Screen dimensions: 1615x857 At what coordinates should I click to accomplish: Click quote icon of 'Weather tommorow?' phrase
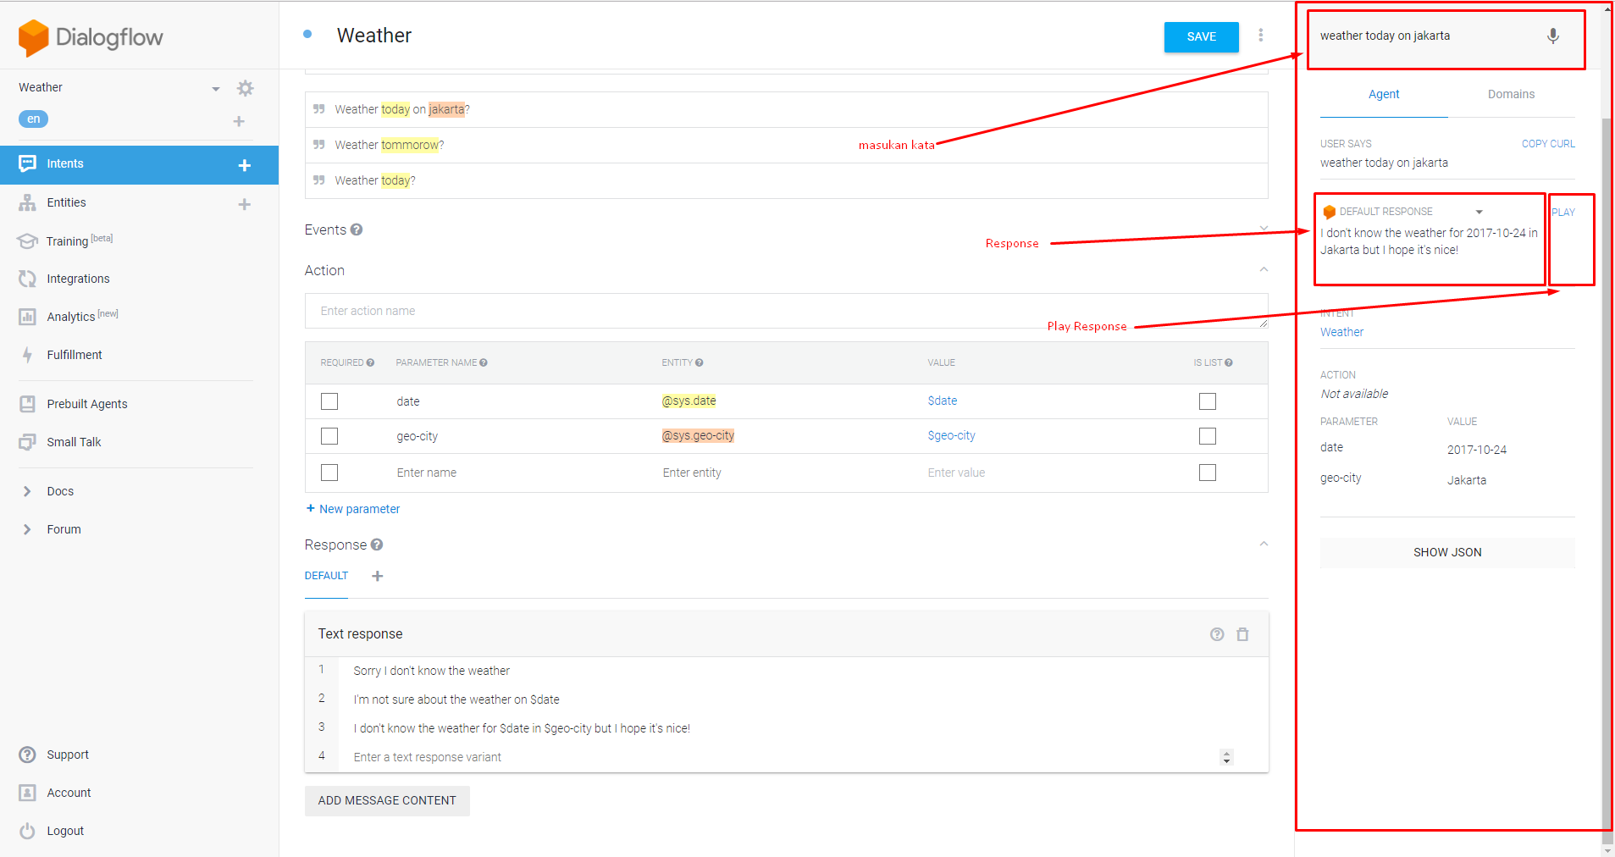tap(319, 145)
